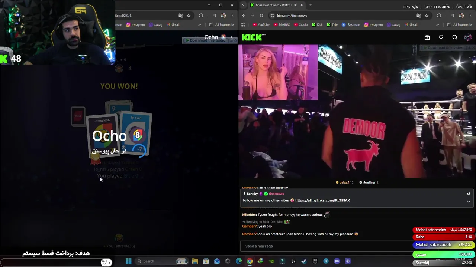Open extensions puzzle icon in right browser

(439, 16)
